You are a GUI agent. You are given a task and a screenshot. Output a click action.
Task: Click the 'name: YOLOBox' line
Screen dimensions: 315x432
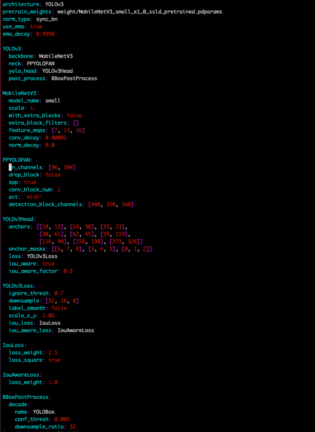click(35, 412)
